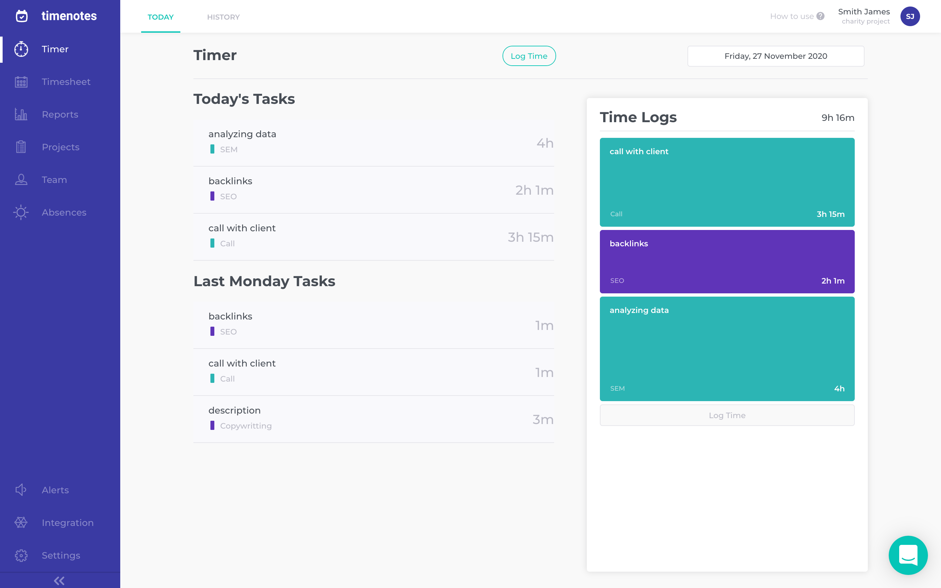
Task: Click the Today's Tasks heading
Action: tap(244, 99)
